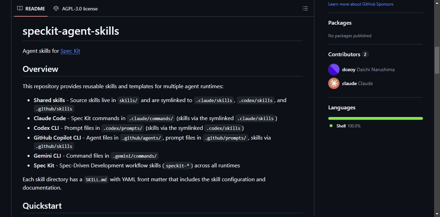This screenshot has height=217, width=440.
Task: Open Claude's contributor avatar
Action: (334, 83)
